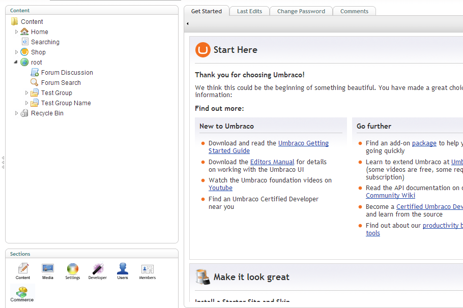The image size is (463, 308).
Task: Expand the Home tree node
Action: [16, 32]
